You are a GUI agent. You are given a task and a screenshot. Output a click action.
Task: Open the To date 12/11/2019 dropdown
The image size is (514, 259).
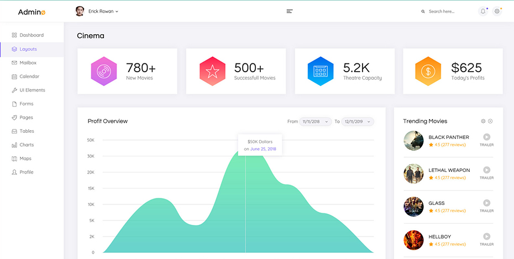point(357,121)
